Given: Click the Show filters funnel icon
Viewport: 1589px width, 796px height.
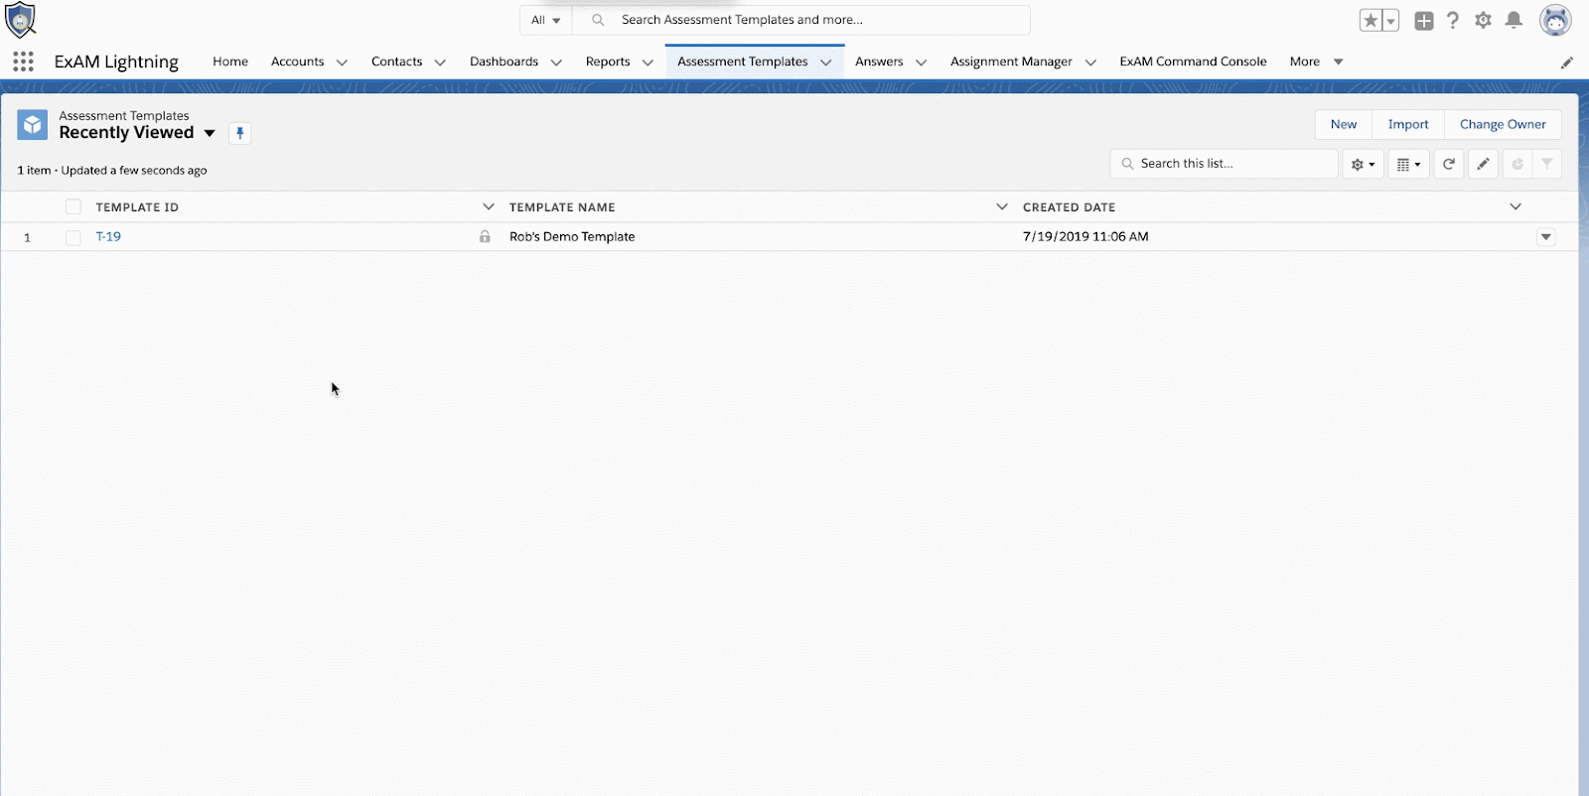Looking at the screenshot, I should [x=1547, y=164].
